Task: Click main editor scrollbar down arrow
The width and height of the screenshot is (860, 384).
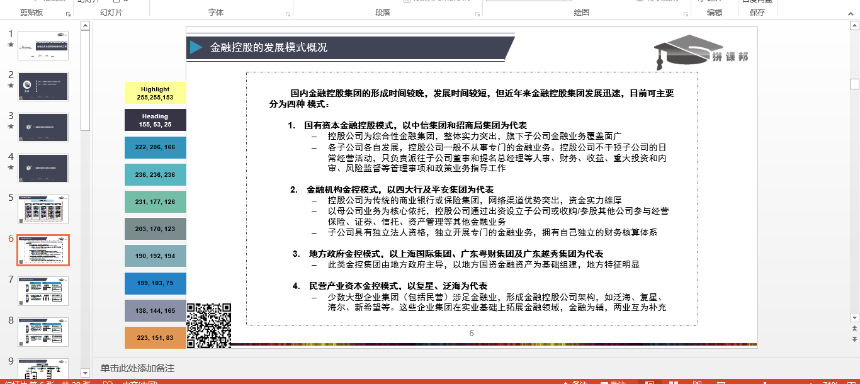Action: [x=854, y=318]
